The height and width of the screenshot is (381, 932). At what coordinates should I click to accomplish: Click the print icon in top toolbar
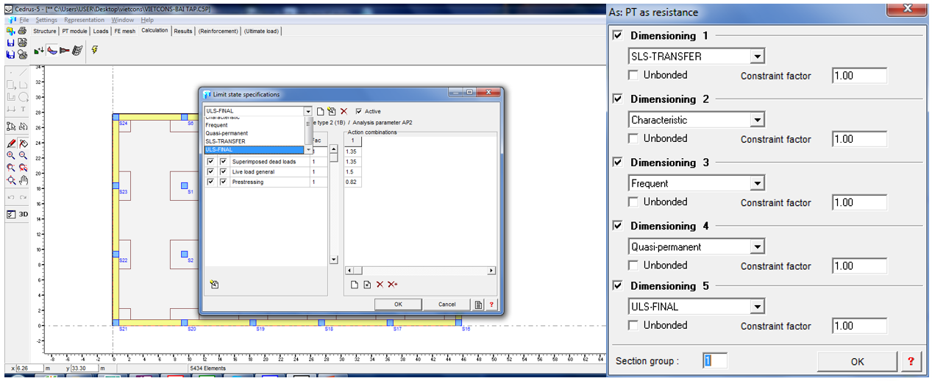click(22, 31)
